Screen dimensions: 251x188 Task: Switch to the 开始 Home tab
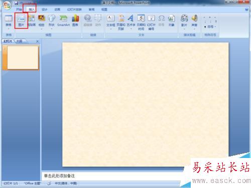pyautogui.click(x=19, y=9)
